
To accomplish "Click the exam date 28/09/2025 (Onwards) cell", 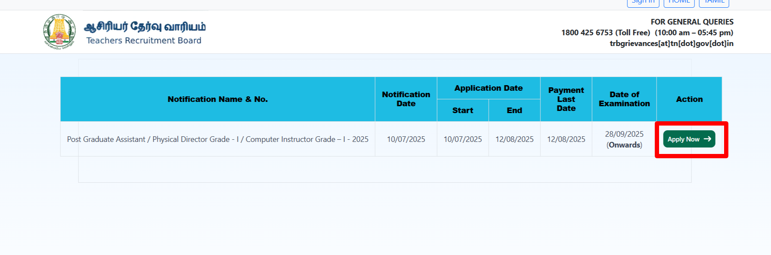I will pyautogui.click(x=624, y=139).
